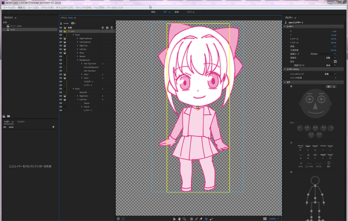This screenshot has height=221, width=348.
Task: Select the Body BG layer row
Action: pos(87,92)
